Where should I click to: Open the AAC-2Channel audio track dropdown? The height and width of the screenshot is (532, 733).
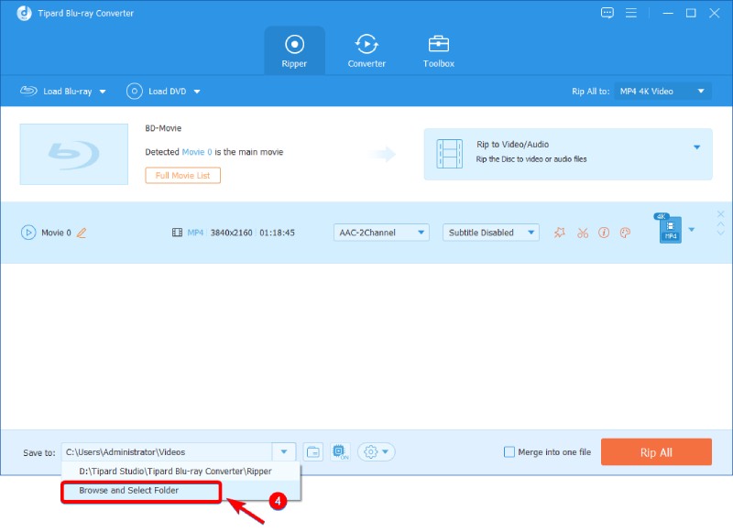pyautogui.click(x=381, y=233)
